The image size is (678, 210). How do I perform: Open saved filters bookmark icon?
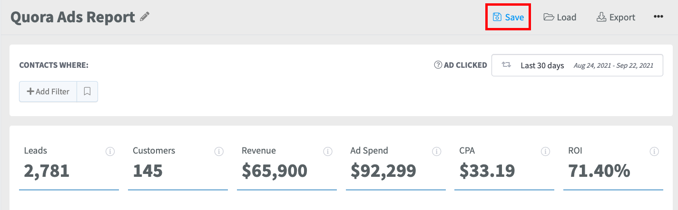87,91
